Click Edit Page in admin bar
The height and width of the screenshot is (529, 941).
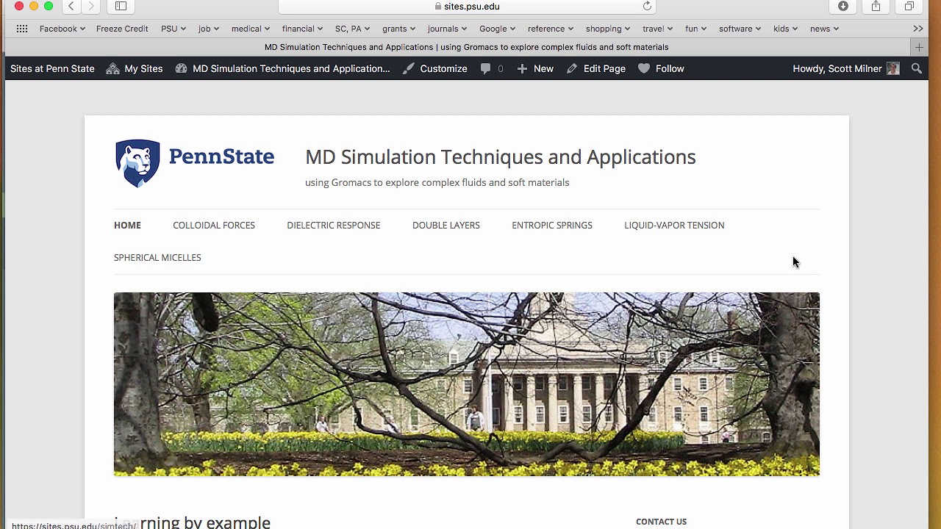tap(596, 68)
